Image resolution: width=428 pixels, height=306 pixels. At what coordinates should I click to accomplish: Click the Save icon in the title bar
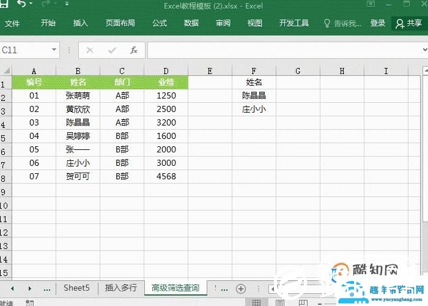pyautogui.click(x=4, y=4)
